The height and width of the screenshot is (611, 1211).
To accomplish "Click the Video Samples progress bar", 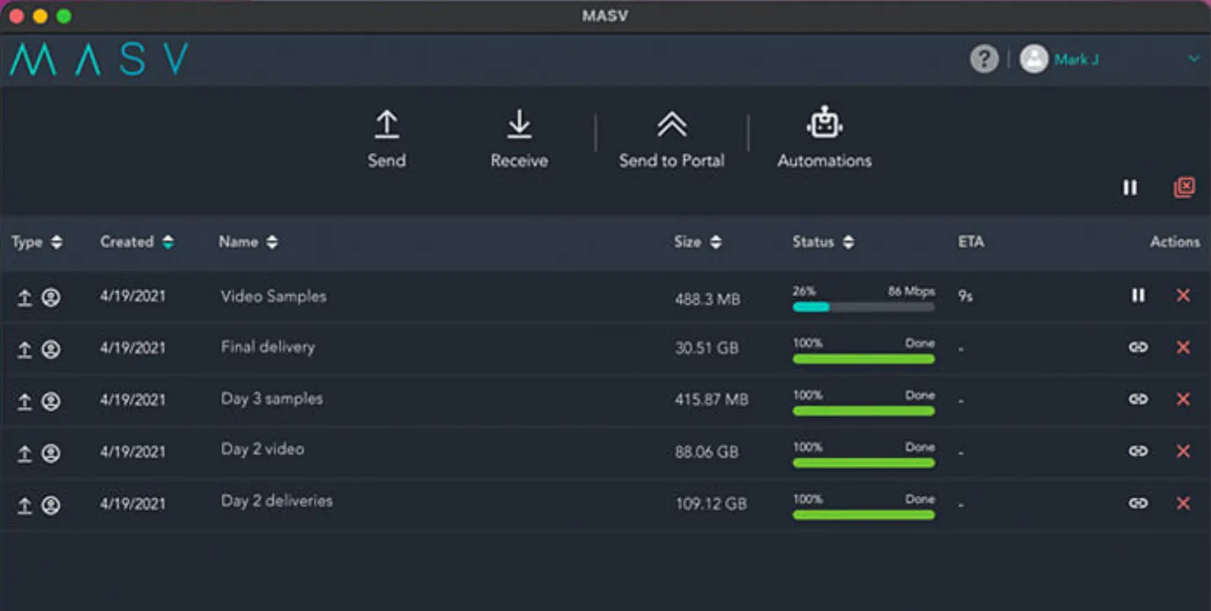I will [x=863, y=307].
